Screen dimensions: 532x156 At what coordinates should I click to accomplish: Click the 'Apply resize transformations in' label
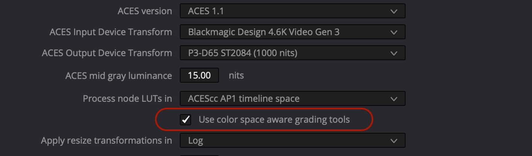tap(106, 141)
